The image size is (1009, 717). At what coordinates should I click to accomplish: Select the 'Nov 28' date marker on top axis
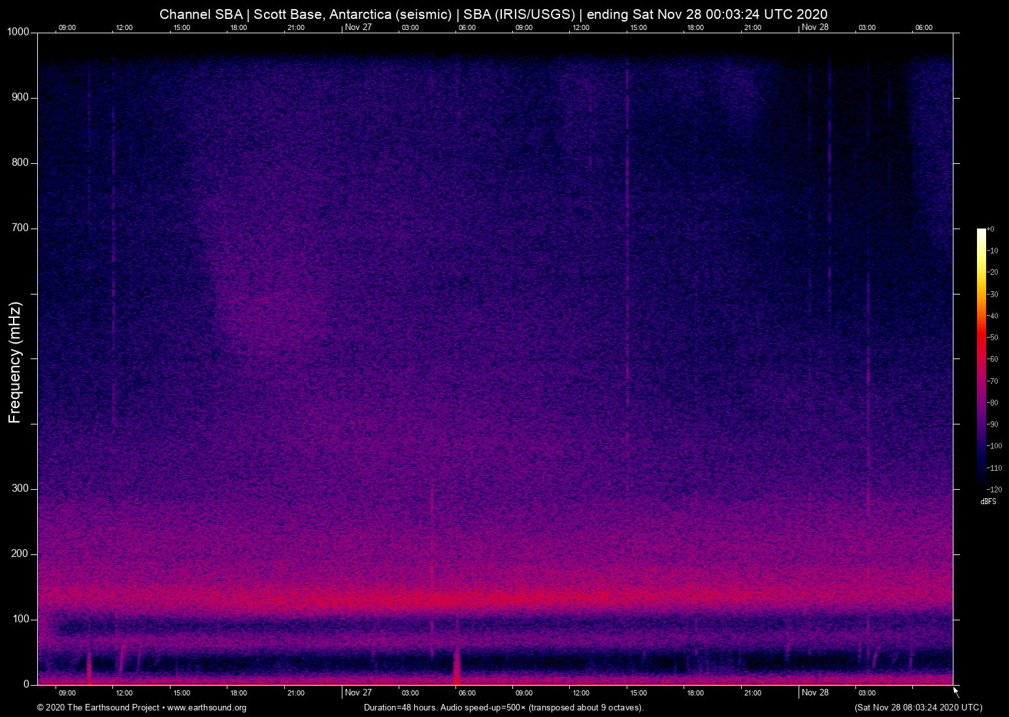coord(815,27)
